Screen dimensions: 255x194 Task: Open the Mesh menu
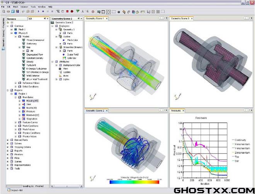[15, 7]
